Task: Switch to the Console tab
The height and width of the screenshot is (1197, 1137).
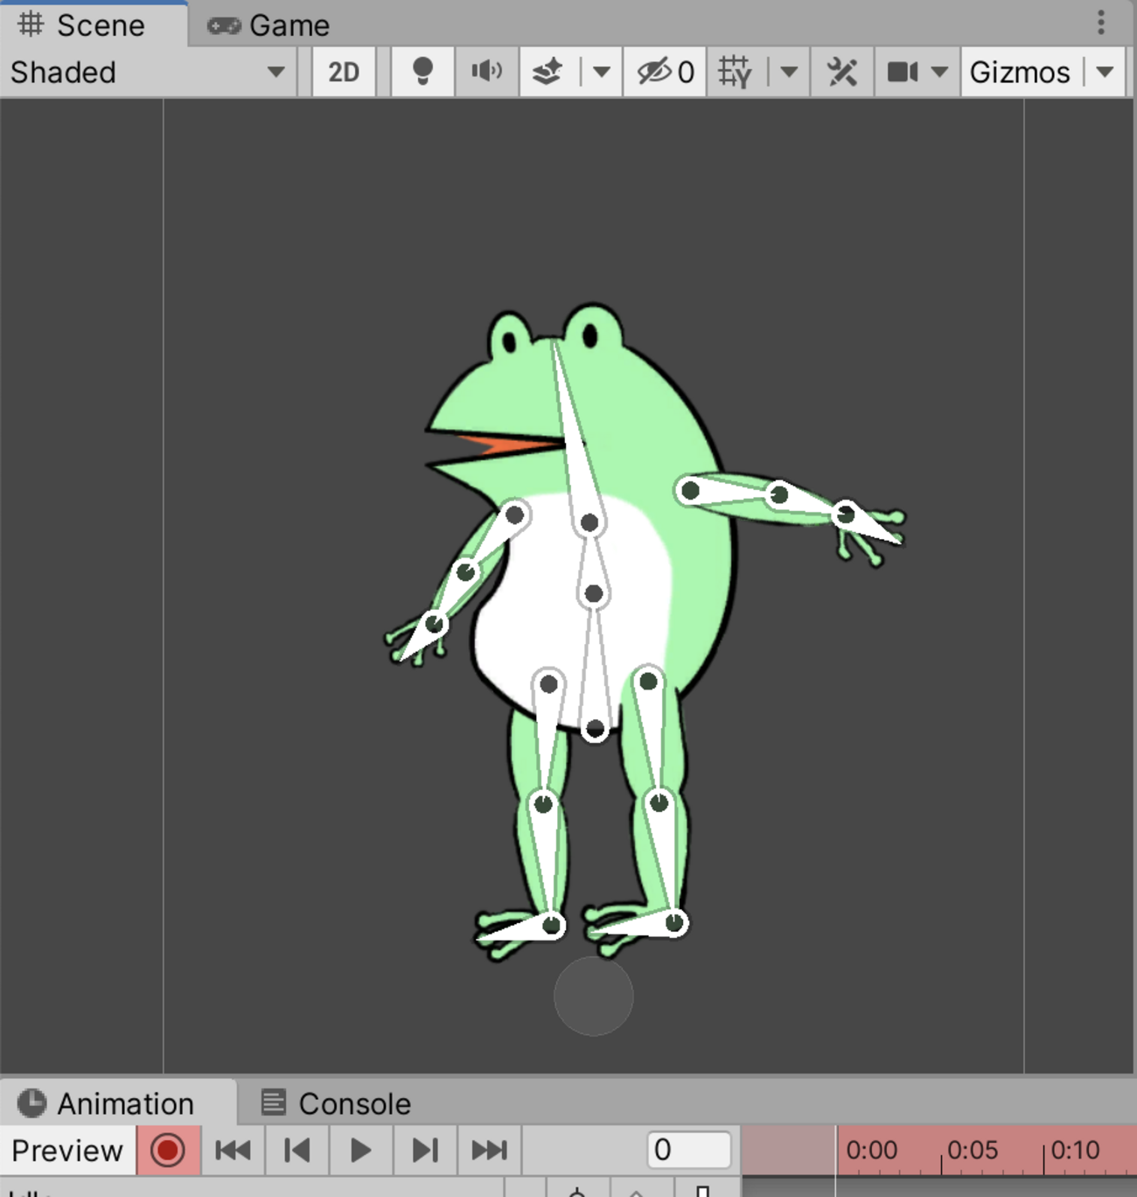Action: pyautogui.click(x=337, y=1103)
